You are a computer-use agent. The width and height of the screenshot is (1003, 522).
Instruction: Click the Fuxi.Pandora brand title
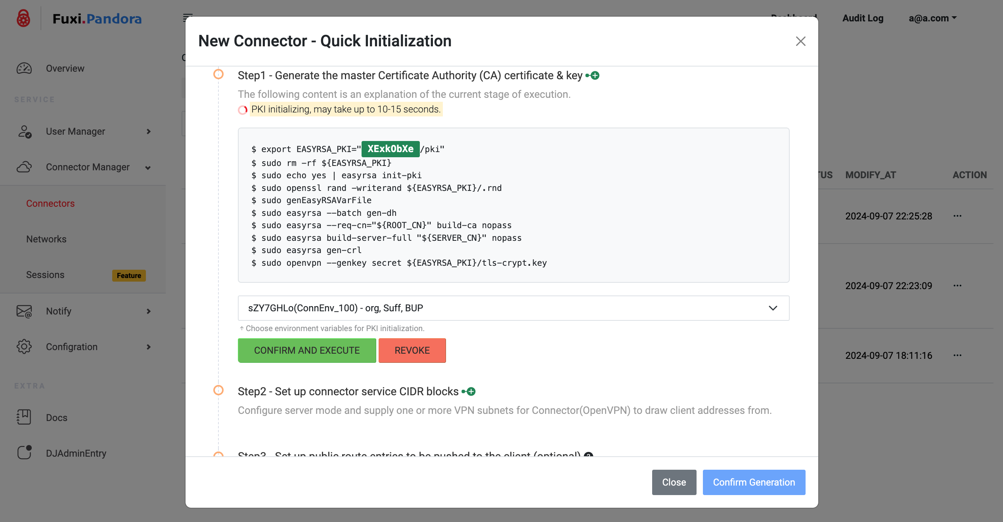97,19
